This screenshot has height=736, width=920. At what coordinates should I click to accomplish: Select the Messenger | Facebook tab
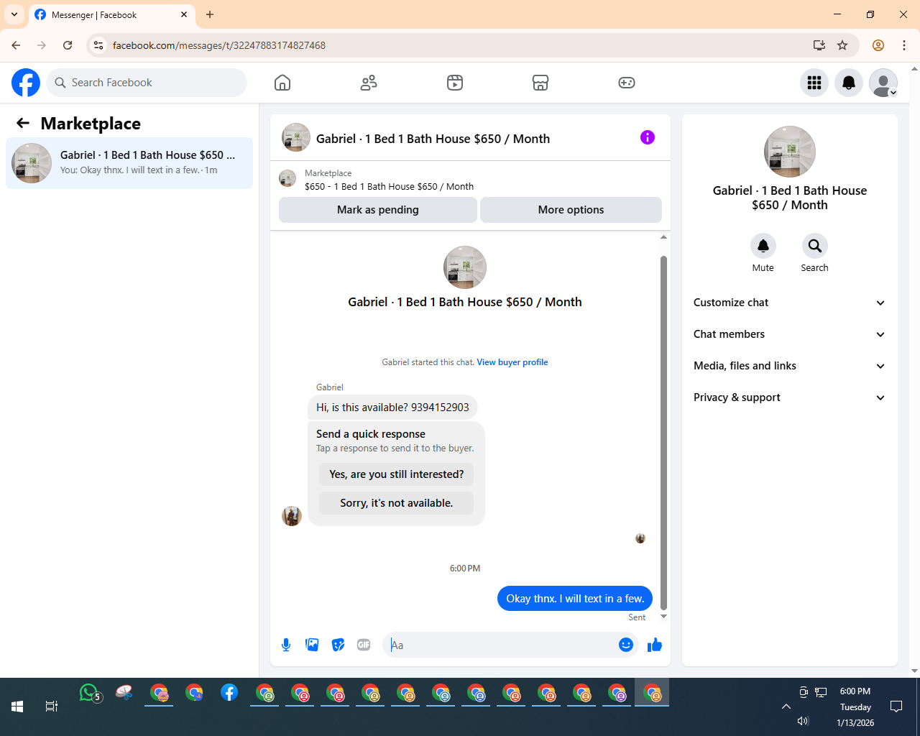[x=111, y=15]
